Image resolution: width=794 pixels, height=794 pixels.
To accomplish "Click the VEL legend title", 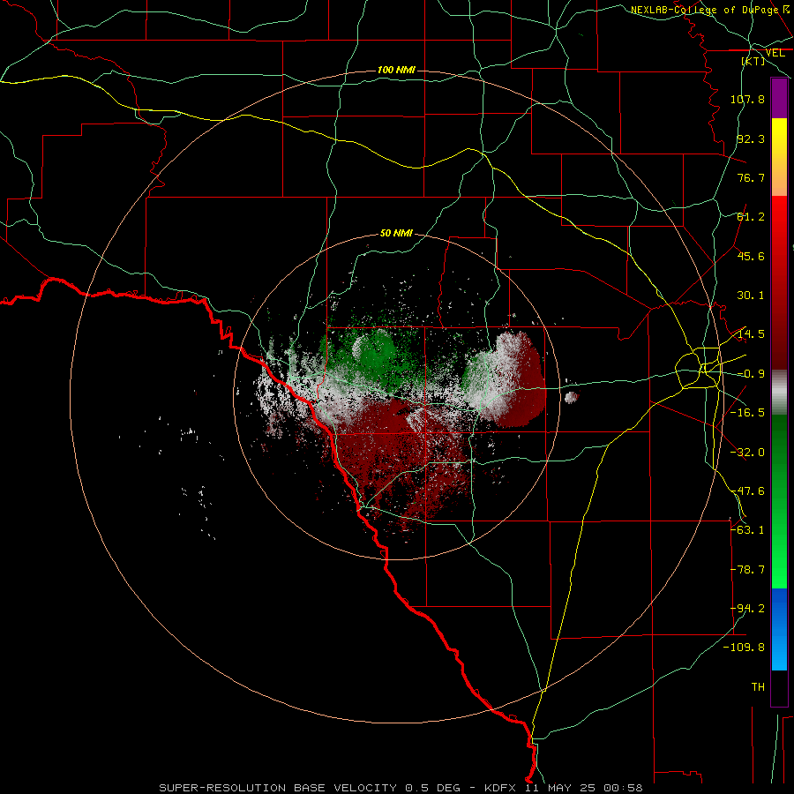I will click(x=775, y=53).
